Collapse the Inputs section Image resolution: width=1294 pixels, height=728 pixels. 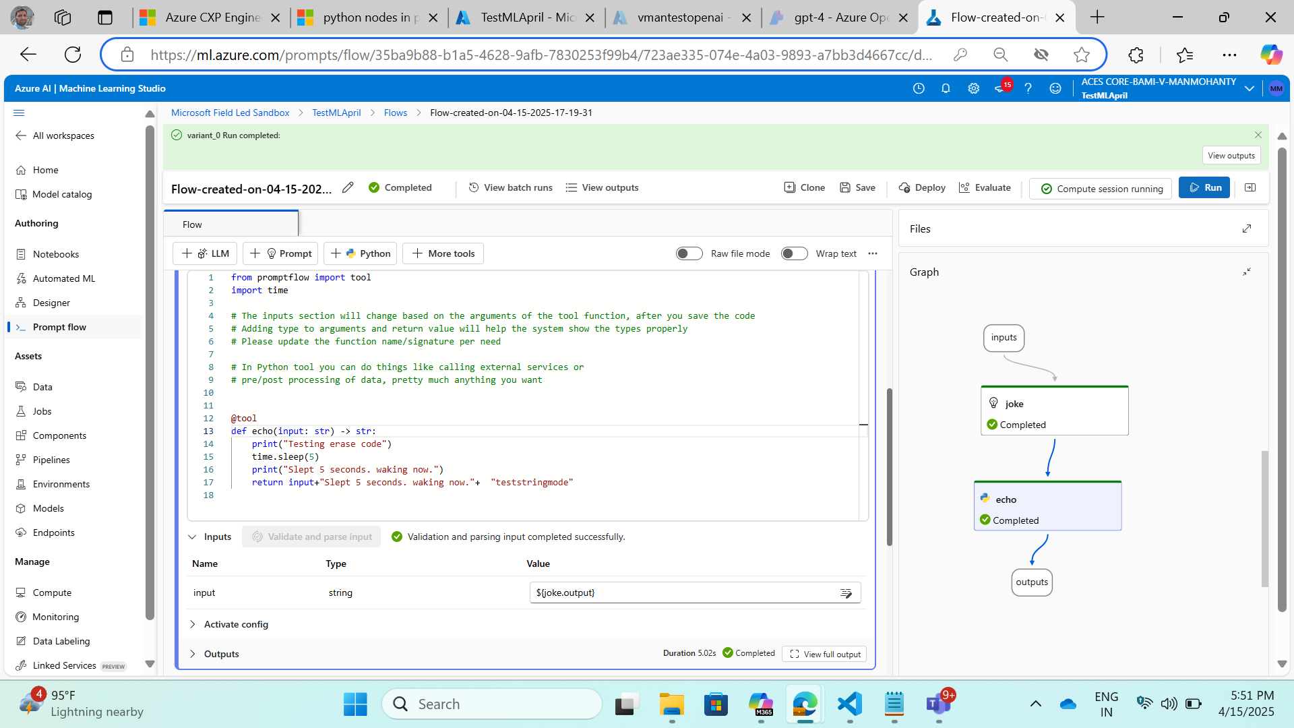[x=193, y=537]
